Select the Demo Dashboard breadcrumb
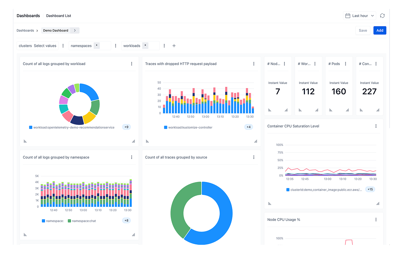Viewport: 403px width, 254px height. tap(56, 30)
